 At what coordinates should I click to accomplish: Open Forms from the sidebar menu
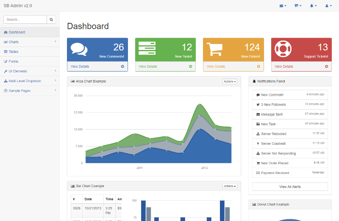tap(14, 61)
